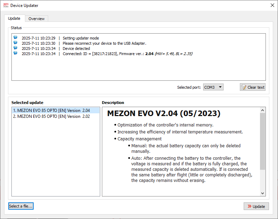Click the 'Status' group label
This screenshot has height=219, width=278.
coord(16,28)
